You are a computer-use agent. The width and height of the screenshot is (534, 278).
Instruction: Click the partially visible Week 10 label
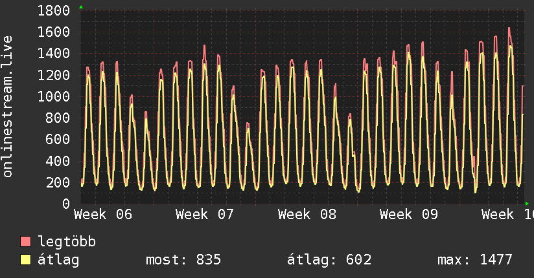pos(507,214)
